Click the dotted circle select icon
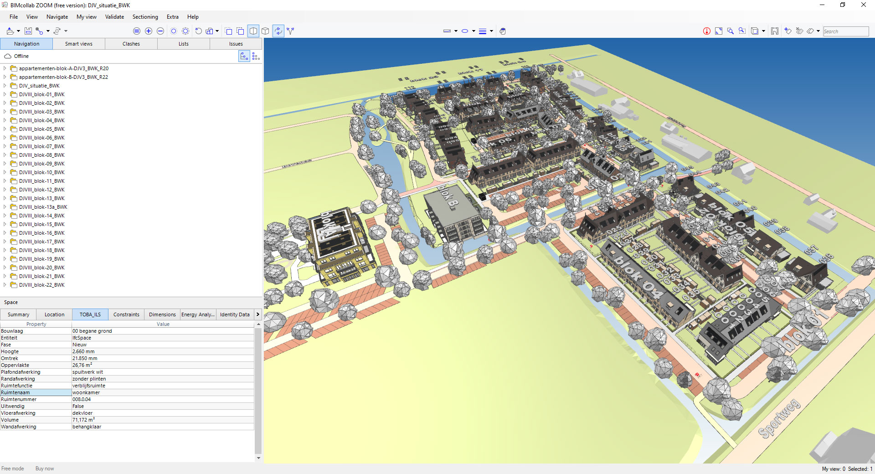The width and height of the screenshot is (875, 474). (x=174, y=31)
